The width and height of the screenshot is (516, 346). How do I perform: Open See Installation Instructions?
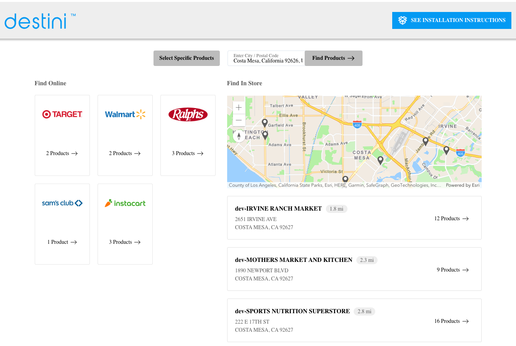452,20
